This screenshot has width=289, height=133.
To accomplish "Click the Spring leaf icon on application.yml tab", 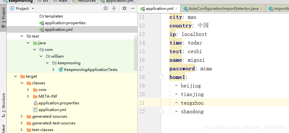I will click(143, 9).
